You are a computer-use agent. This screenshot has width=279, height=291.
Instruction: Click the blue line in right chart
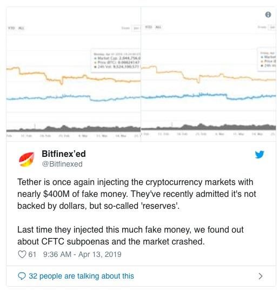pos(208,96)
